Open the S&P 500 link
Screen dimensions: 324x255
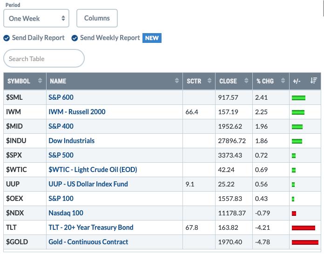point(61,155)
